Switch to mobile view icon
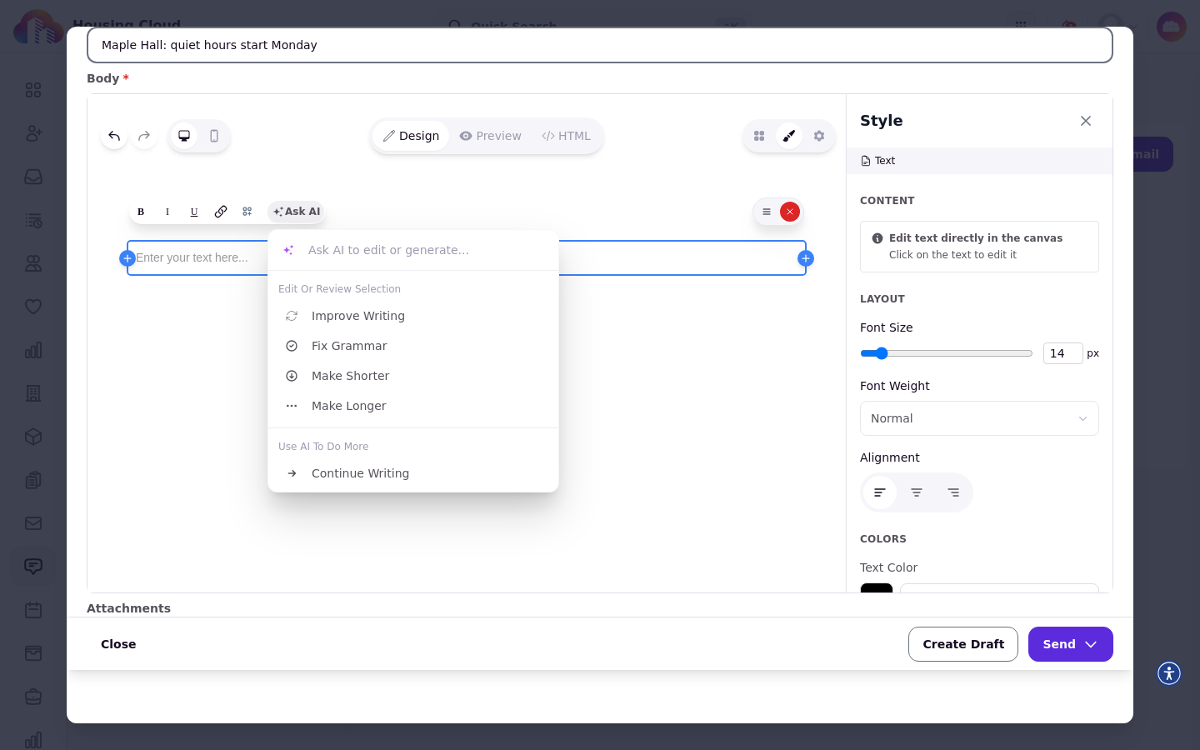Screen dimensions: 1200x750 214,136
